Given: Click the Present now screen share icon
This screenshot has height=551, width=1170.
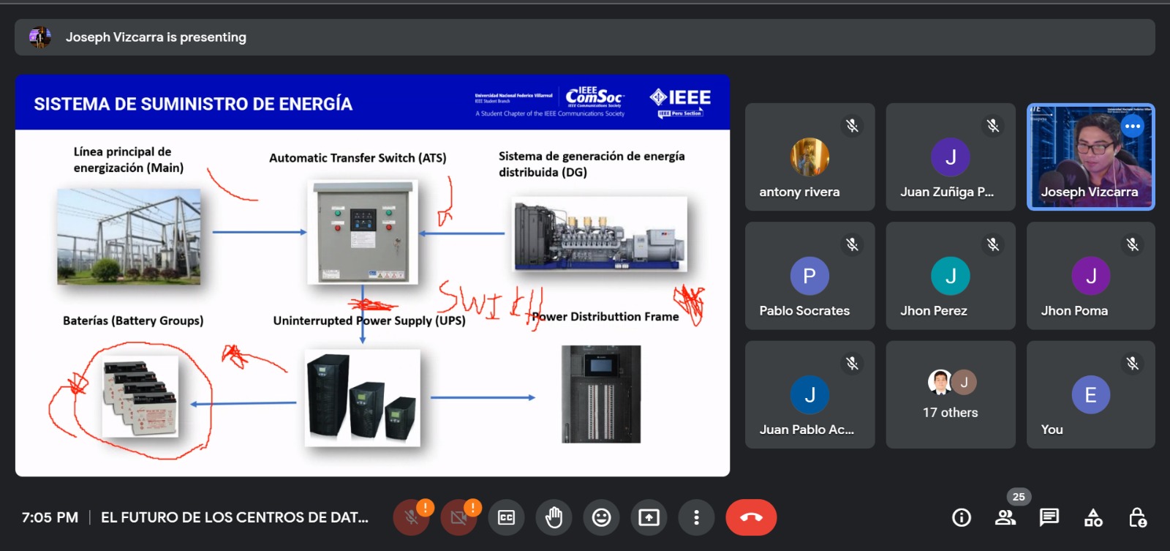Looking at the screenshot, I should coord(649,518).
